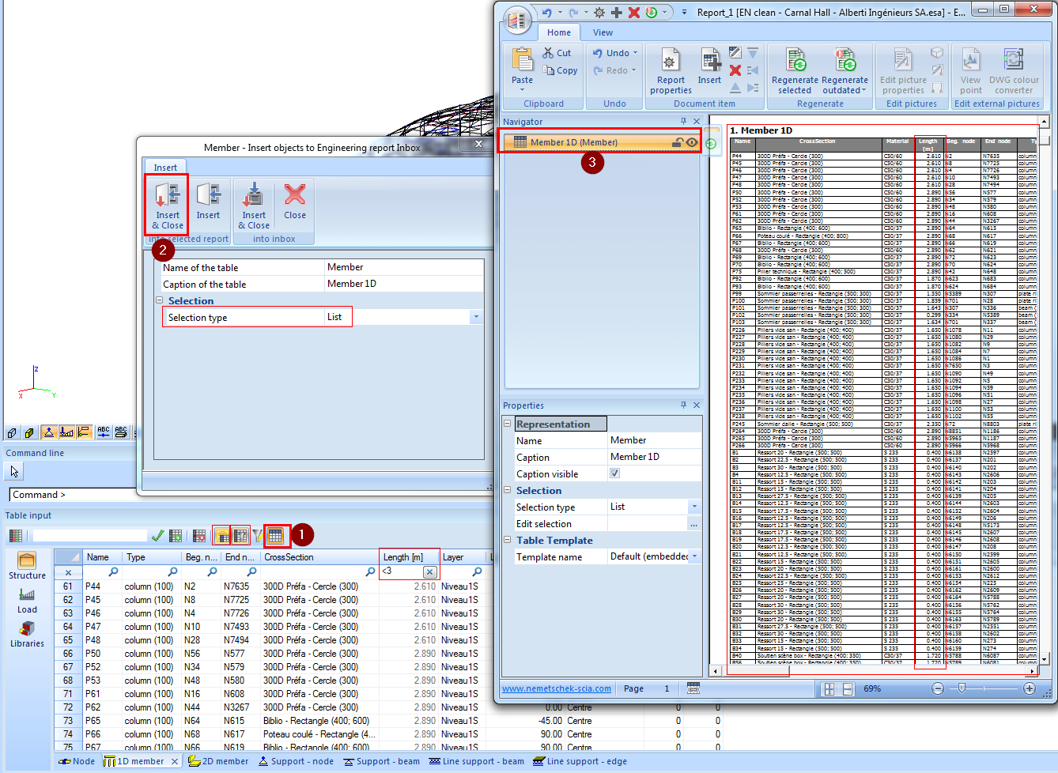Switch to the Support - node tab
Screen dimensions: 1058x773
tap(296, 761)
